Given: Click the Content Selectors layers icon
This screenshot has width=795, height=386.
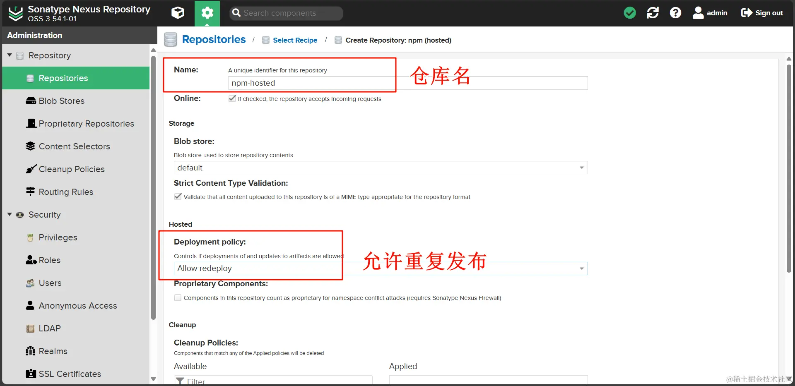Looking at the screenshot, I should pos(30,146).
